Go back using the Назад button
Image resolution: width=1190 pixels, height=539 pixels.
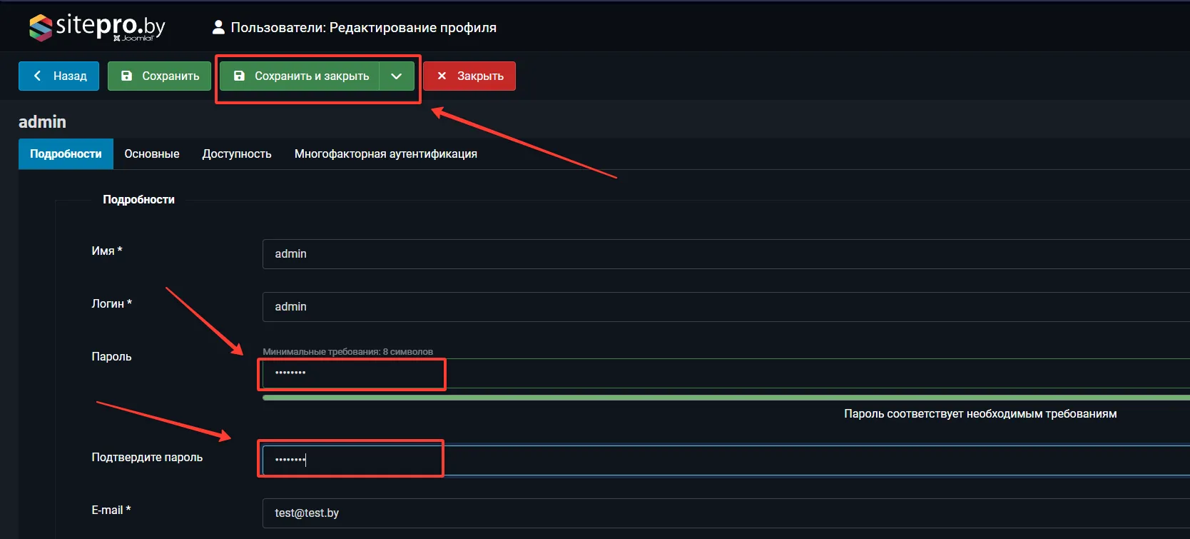point(59,76)
